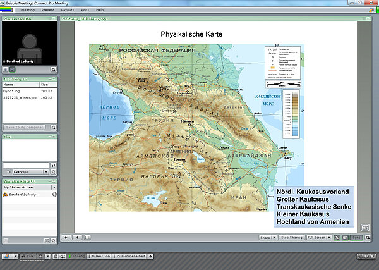
Task: Click the speaker icon beside Bernhard Ludewig
Action: click(x=54, y=194)
